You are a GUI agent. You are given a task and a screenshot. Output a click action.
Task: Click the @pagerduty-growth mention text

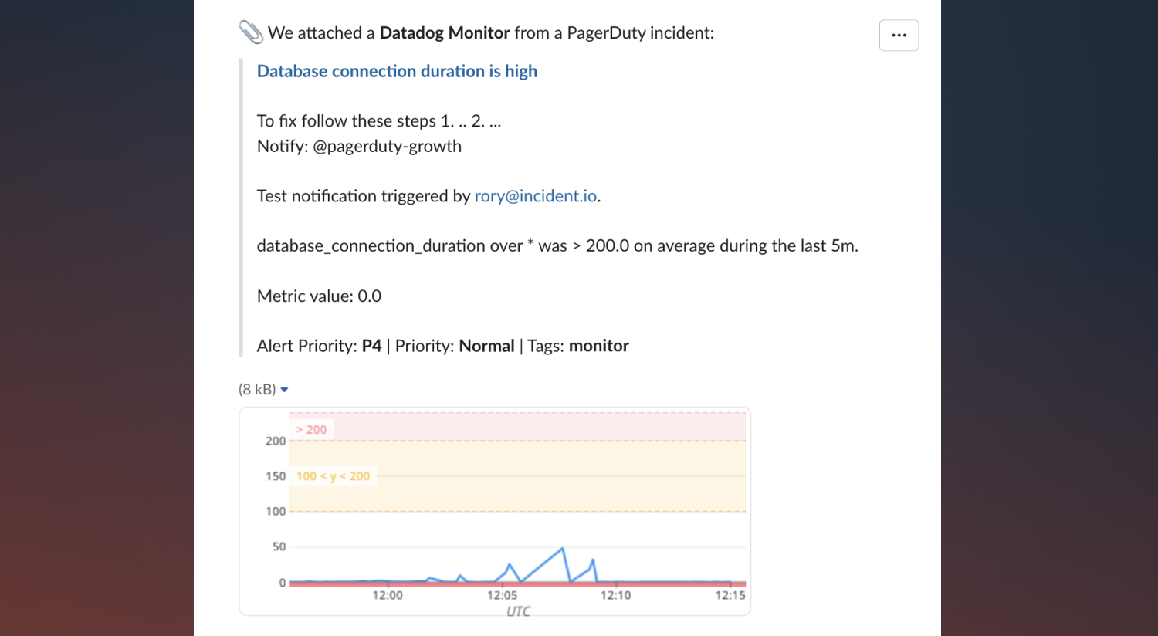(387, 147)
